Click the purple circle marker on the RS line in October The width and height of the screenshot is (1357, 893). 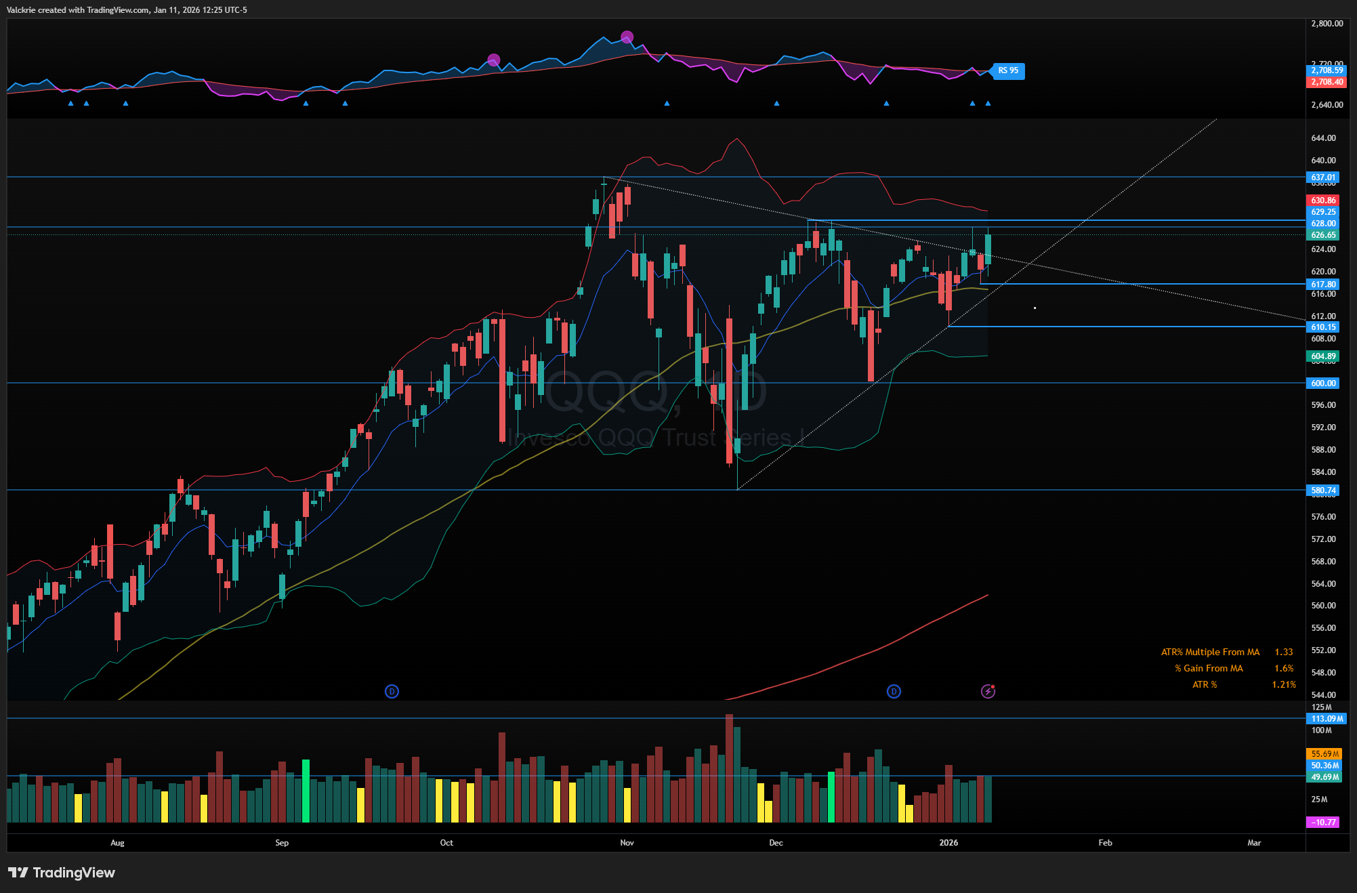[x=494, y=60]
